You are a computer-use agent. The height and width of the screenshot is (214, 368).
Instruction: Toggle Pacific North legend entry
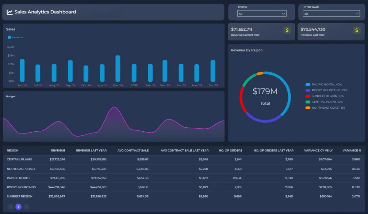326,84
